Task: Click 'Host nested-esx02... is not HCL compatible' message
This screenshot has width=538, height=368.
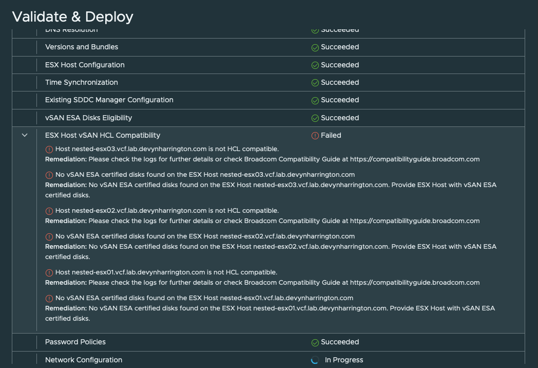Action: pos(167,210)
